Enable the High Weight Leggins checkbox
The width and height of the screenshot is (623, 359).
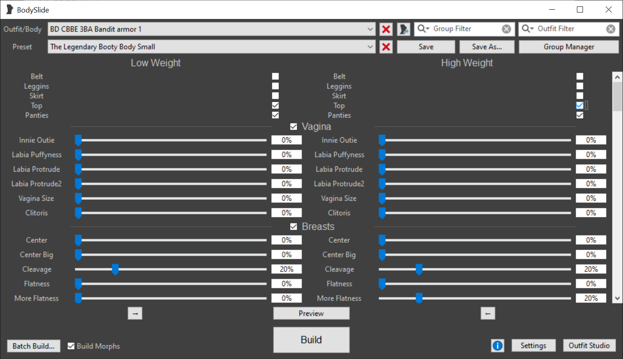pos(580,86)
